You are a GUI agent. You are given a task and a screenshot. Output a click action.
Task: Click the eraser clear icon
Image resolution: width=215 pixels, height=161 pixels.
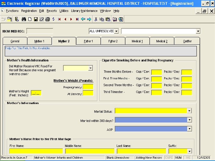[42, 19]
